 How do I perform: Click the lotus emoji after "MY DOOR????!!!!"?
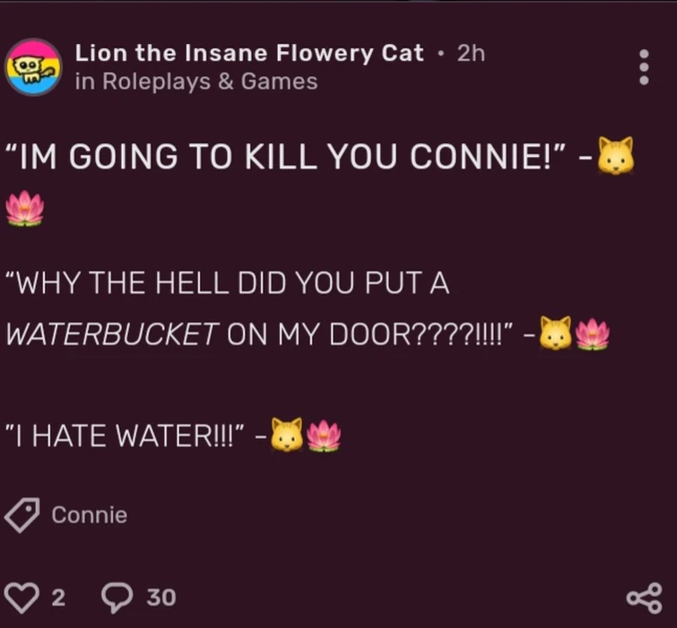coord(592,334)
